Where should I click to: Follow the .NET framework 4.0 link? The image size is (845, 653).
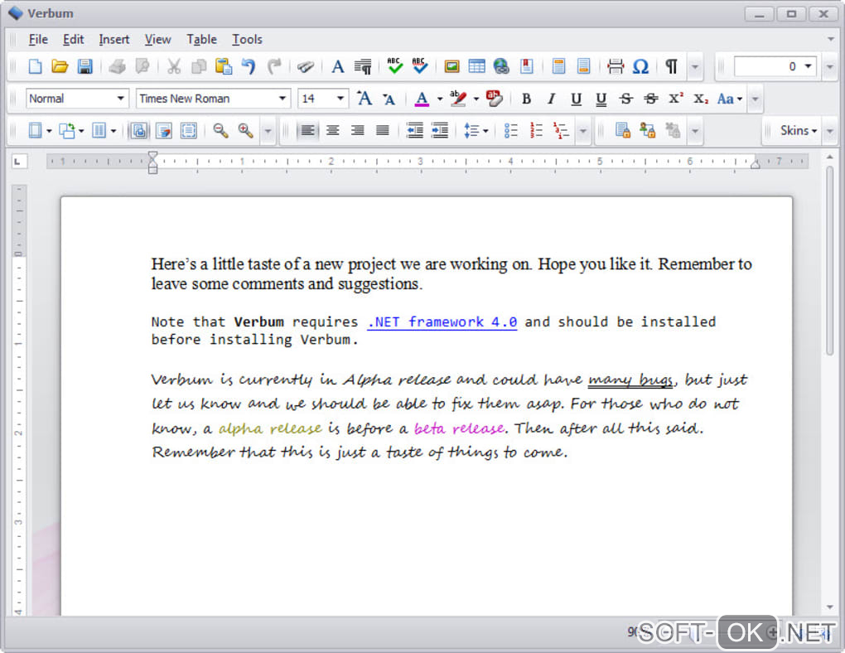coord(442,322)
